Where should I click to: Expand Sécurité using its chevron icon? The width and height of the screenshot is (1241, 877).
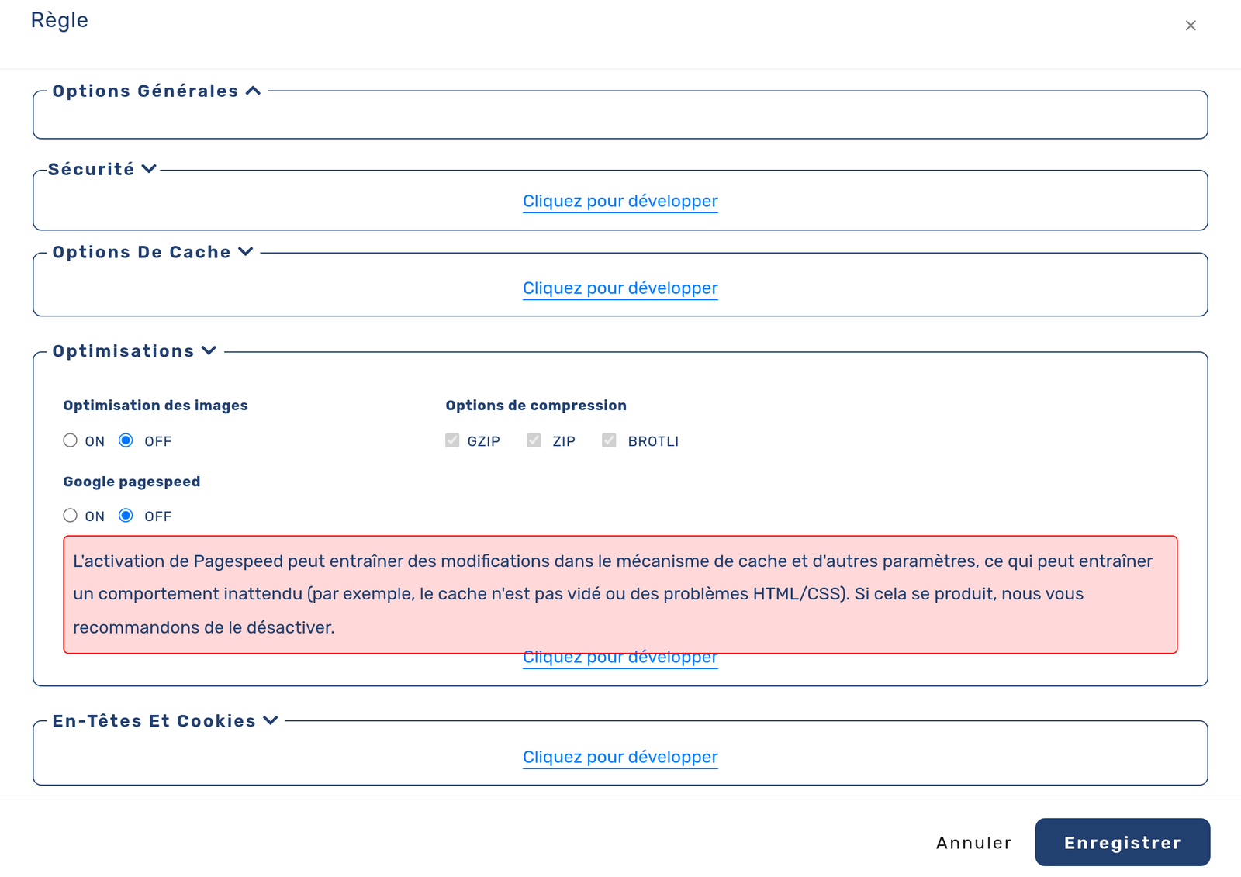pyautogui.click(x=149, y=169)
